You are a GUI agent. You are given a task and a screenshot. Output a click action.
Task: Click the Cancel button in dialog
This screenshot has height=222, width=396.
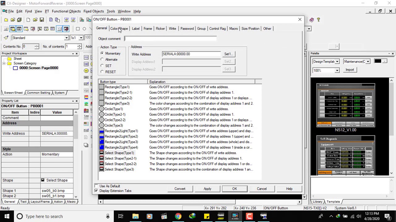coord(262,189)
